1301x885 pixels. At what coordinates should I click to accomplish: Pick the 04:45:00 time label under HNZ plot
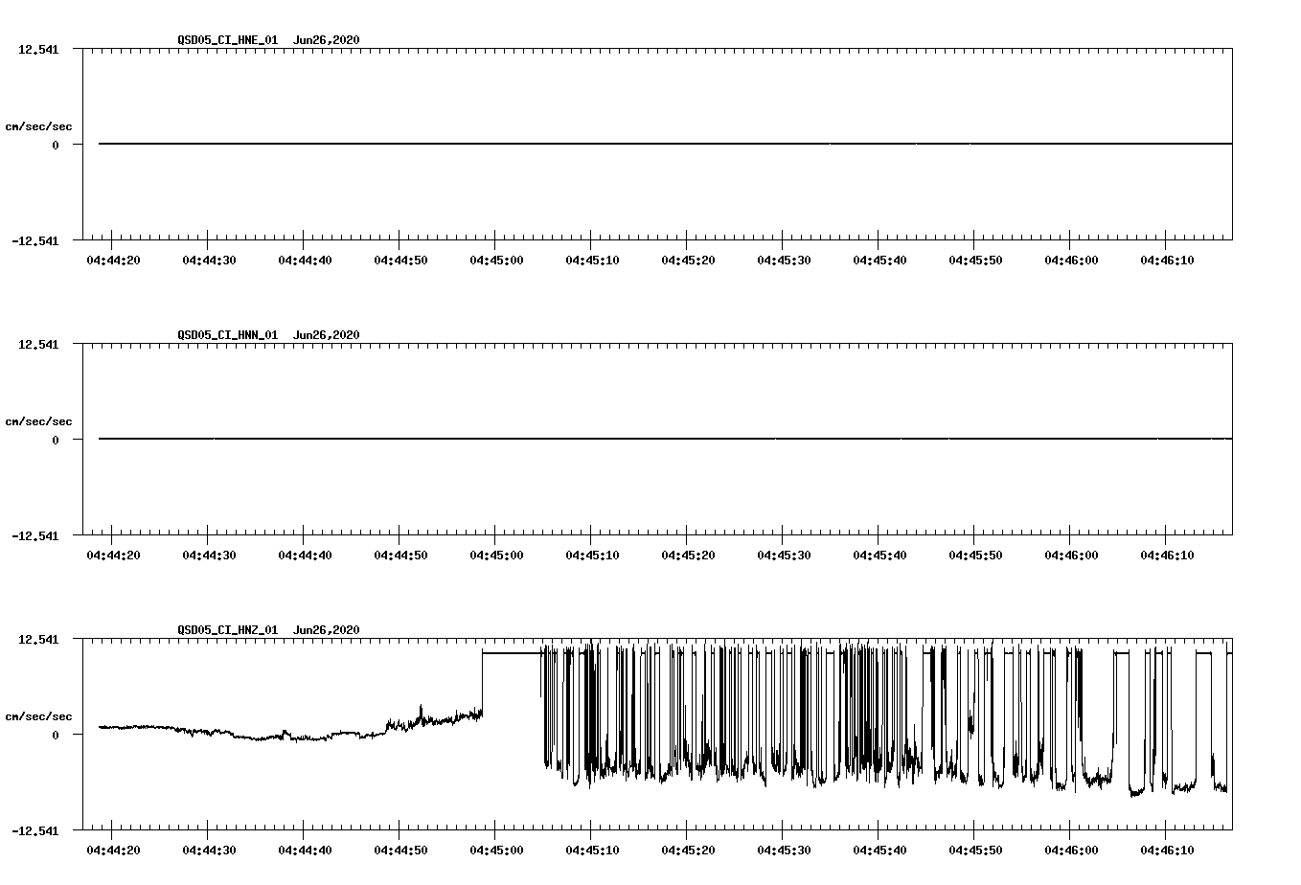point(496,851)
